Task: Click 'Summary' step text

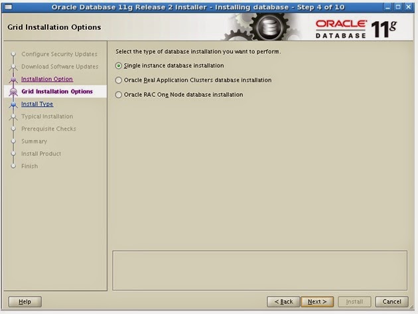Action: pyautogui.click(x=34, y=141)
